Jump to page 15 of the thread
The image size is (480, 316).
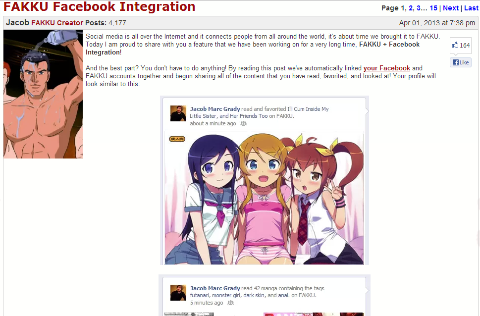click(433, 8)
